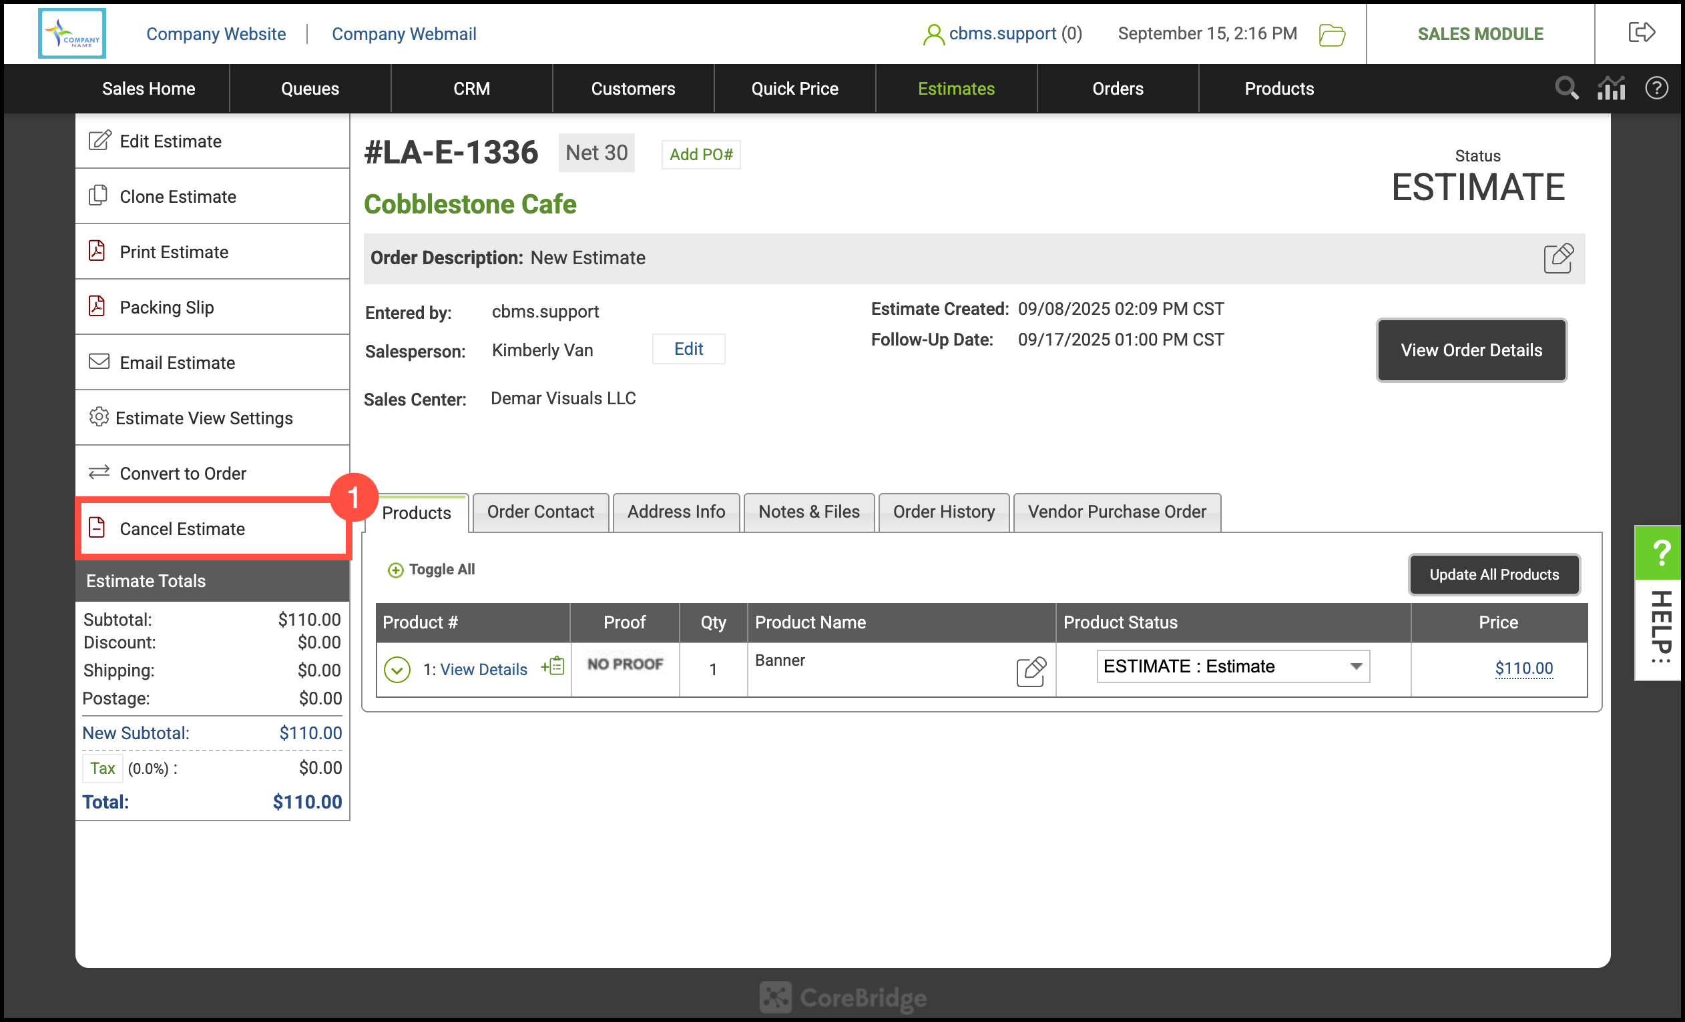
Task: Click the logout arrow icon
Action: 1640,33
